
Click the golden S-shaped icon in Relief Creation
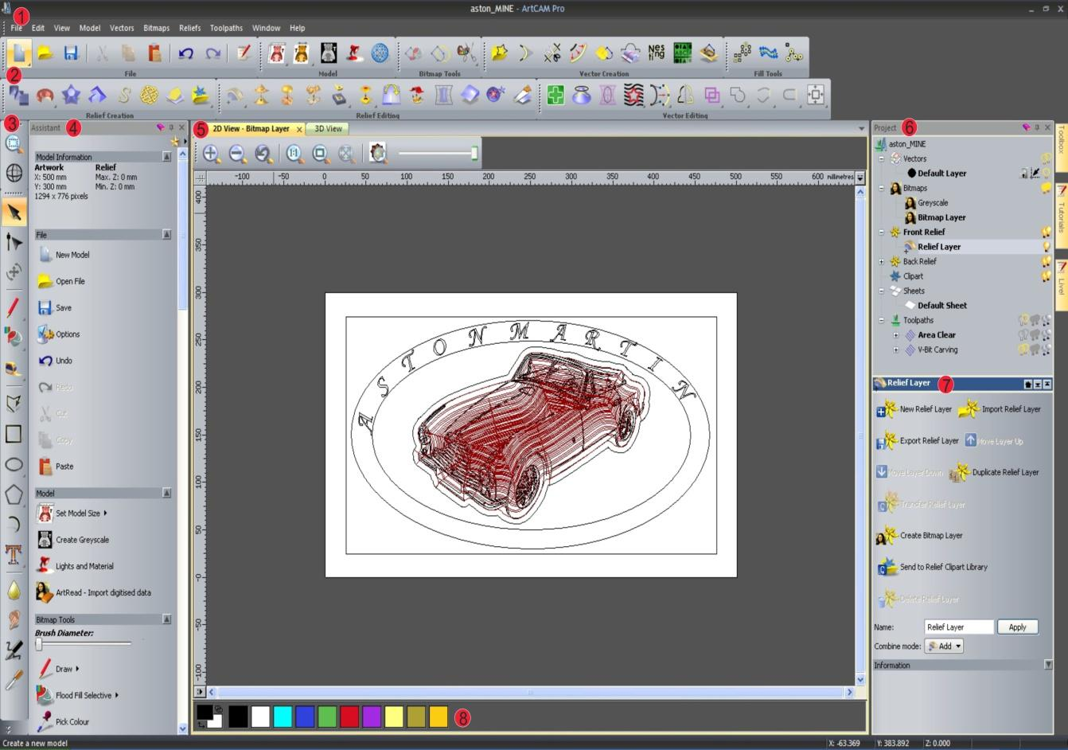[x=123, y=96]
